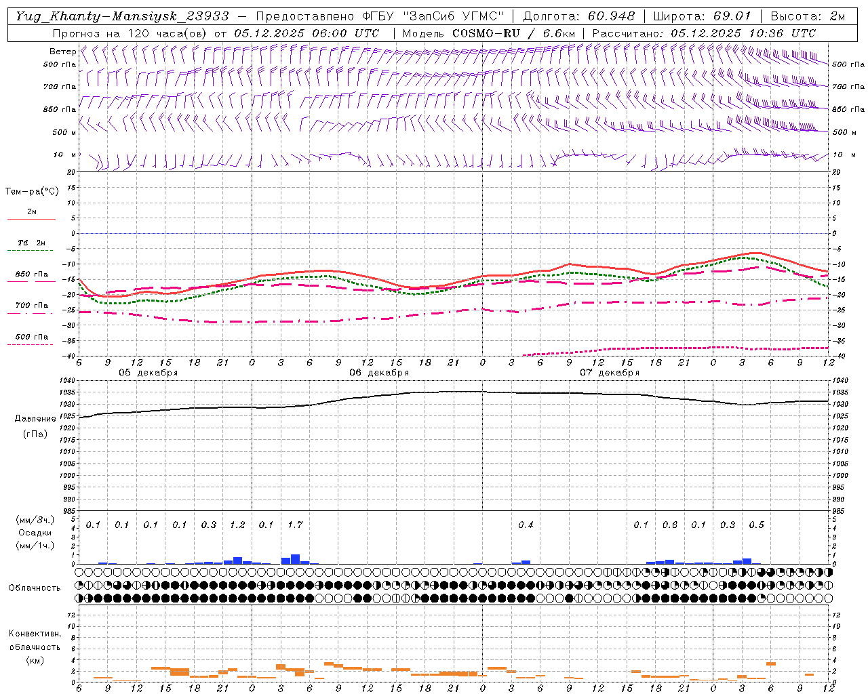Click the precipitation total 0.4
Viewport: 868px width, 694px height.
point(526,525)
